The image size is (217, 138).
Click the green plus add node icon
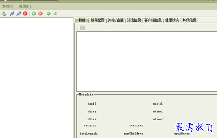tap(34, 14)
